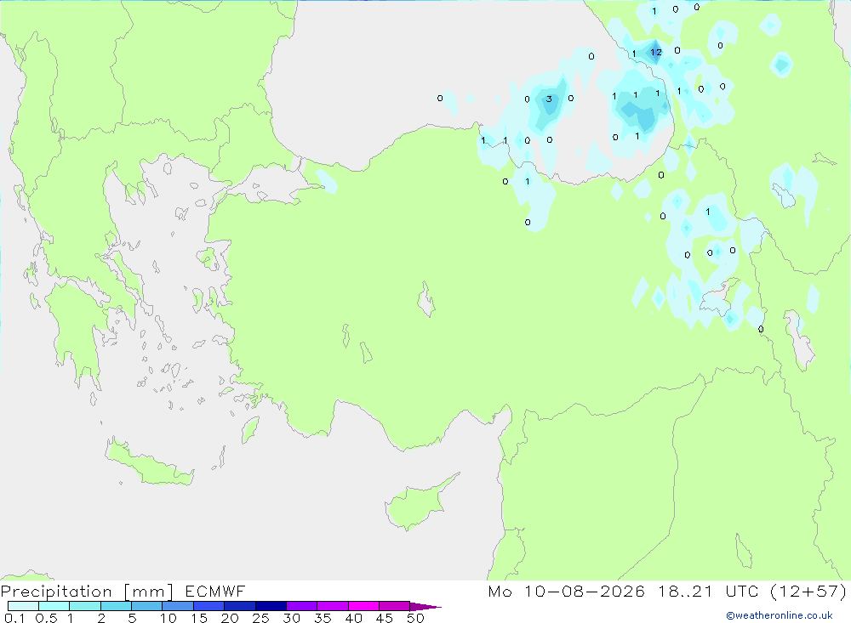
Task: Click the darkest blue rain cell near Georgia's coast
Action: 655,52
